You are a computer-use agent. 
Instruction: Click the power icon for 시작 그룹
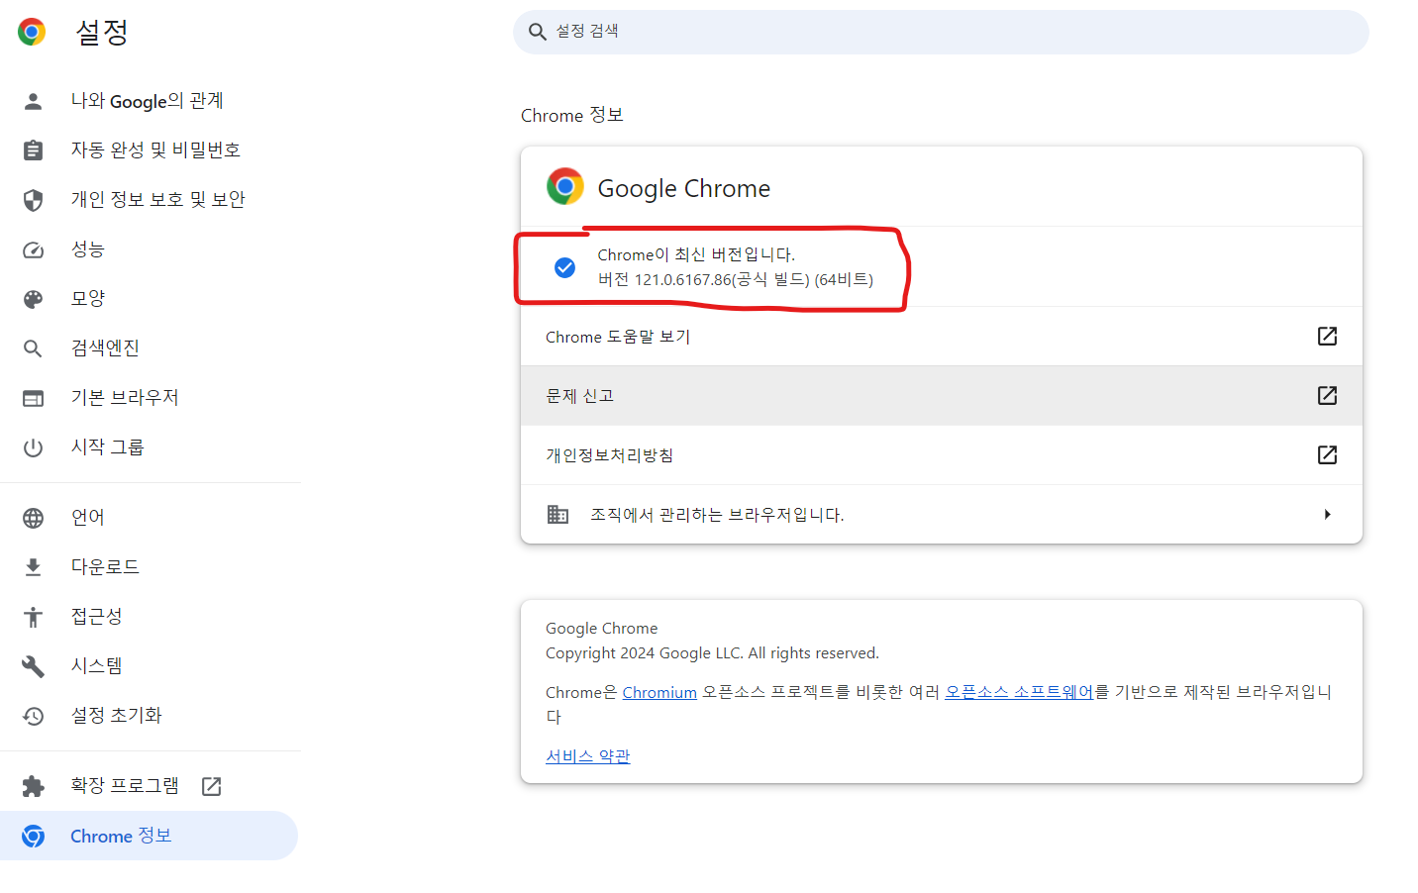click(33, 447)
